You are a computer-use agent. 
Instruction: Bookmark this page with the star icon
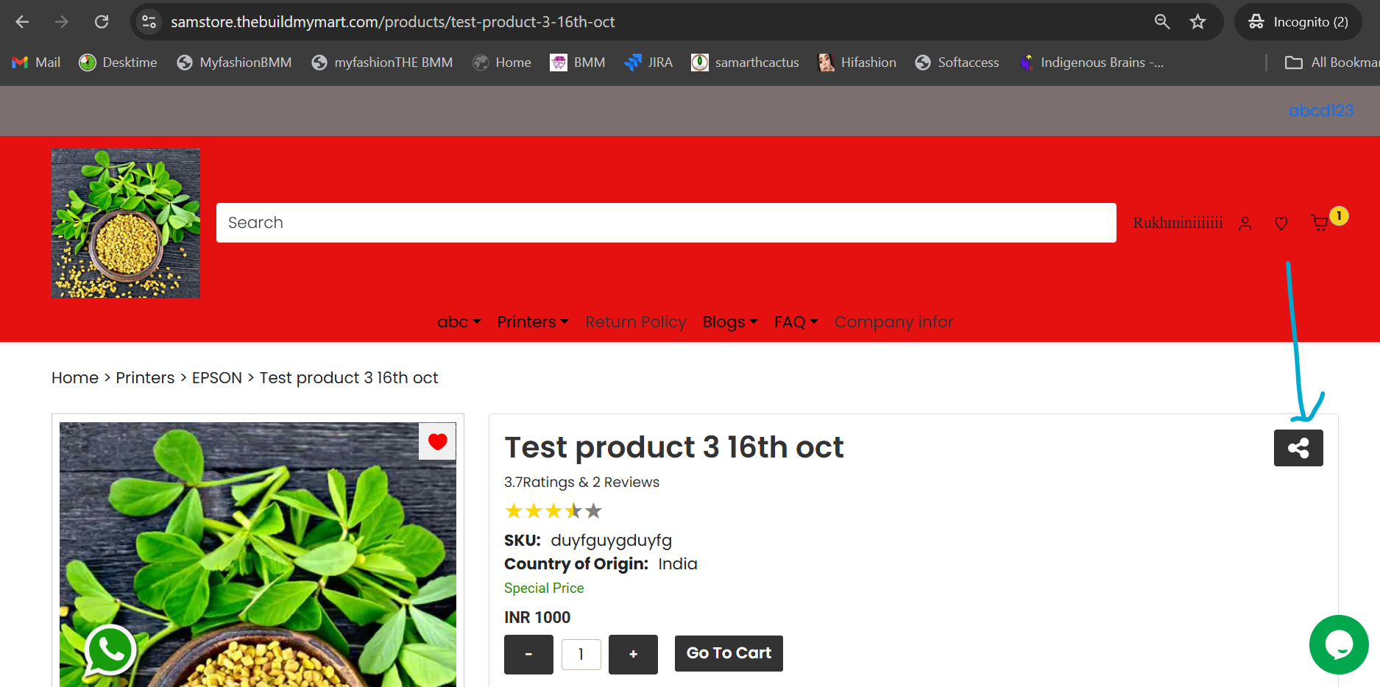click(x=1198, y=22)
